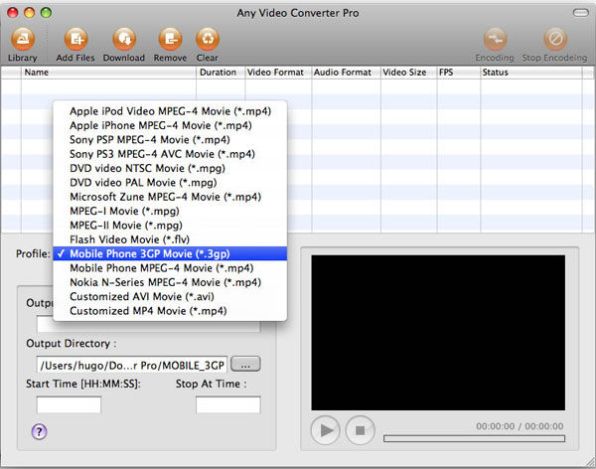Open the Download toolbar icon
Image resolution: width=596 pixels, height=469 pixels.
[124, 39]
